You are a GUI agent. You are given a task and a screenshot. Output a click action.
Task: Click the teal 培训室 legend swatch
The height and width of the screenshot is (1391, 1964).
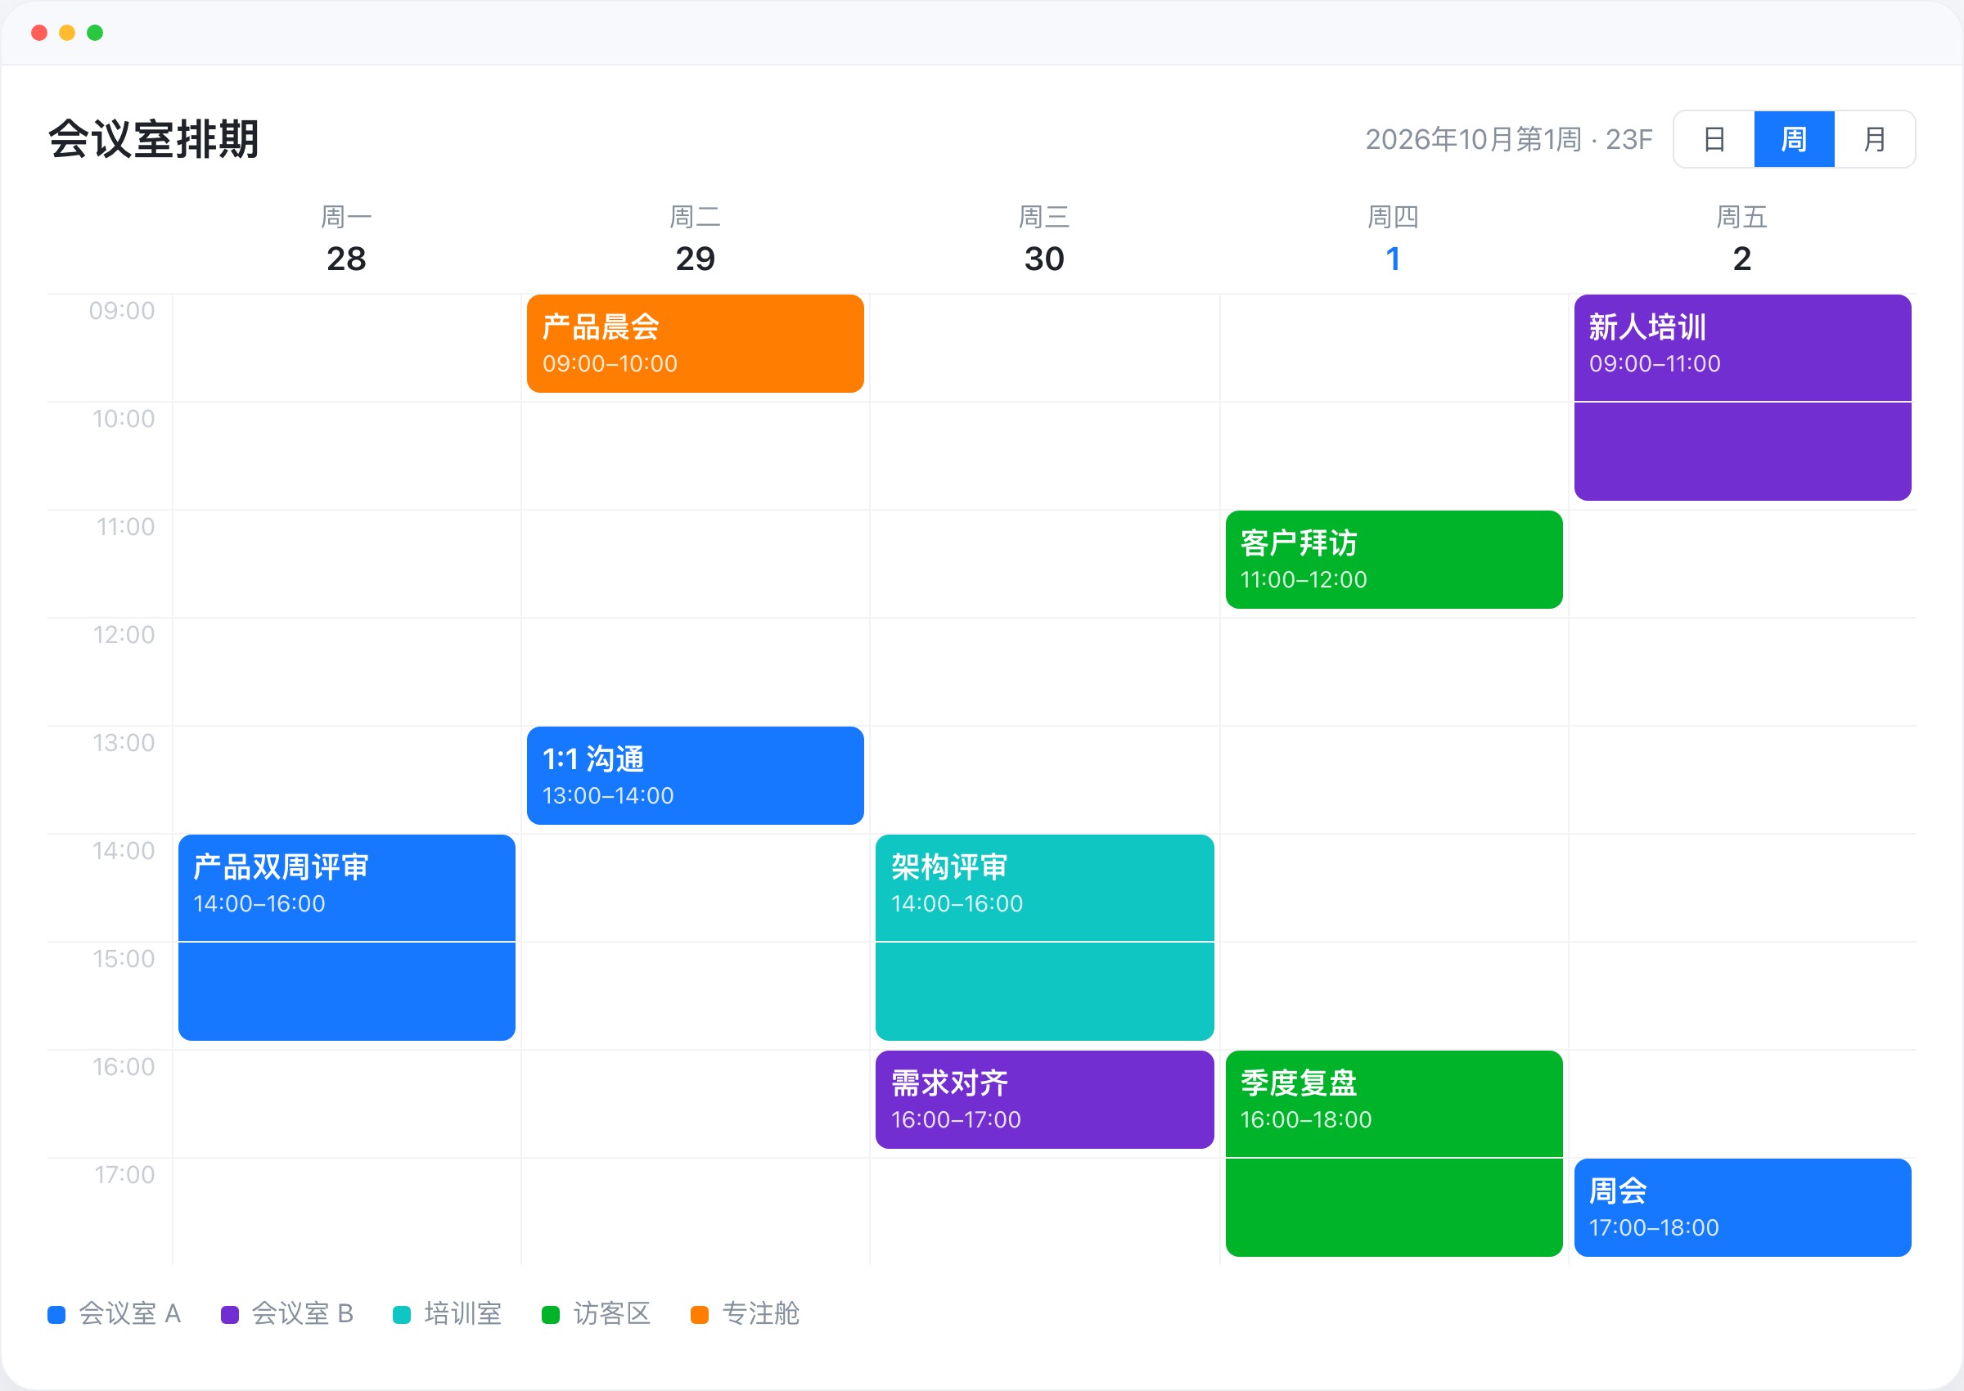click(402, 1314)
